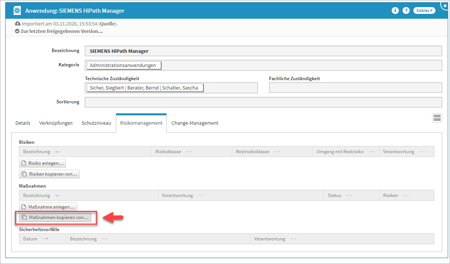Click the Risiko anlegen button

[x=43, y=163]
